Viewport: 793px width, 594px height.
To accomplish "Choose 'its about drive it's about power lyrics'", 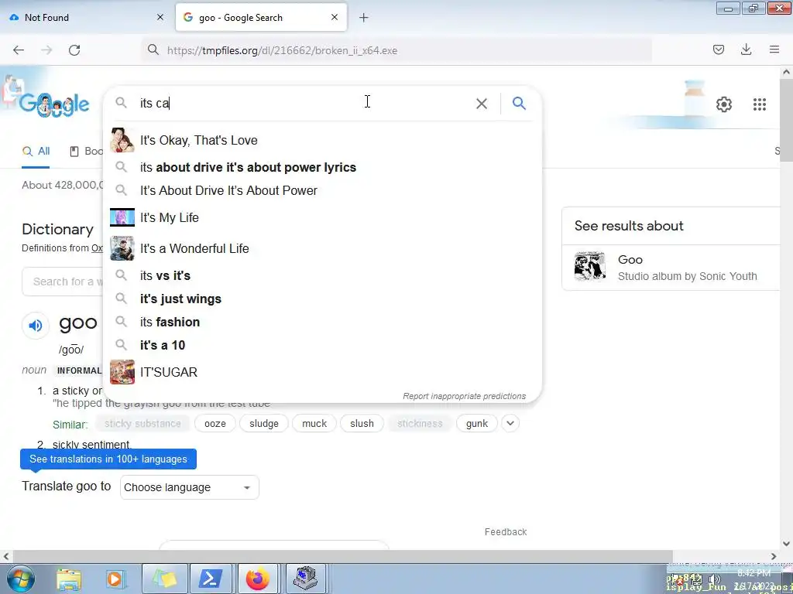I will tap(322, 167).
